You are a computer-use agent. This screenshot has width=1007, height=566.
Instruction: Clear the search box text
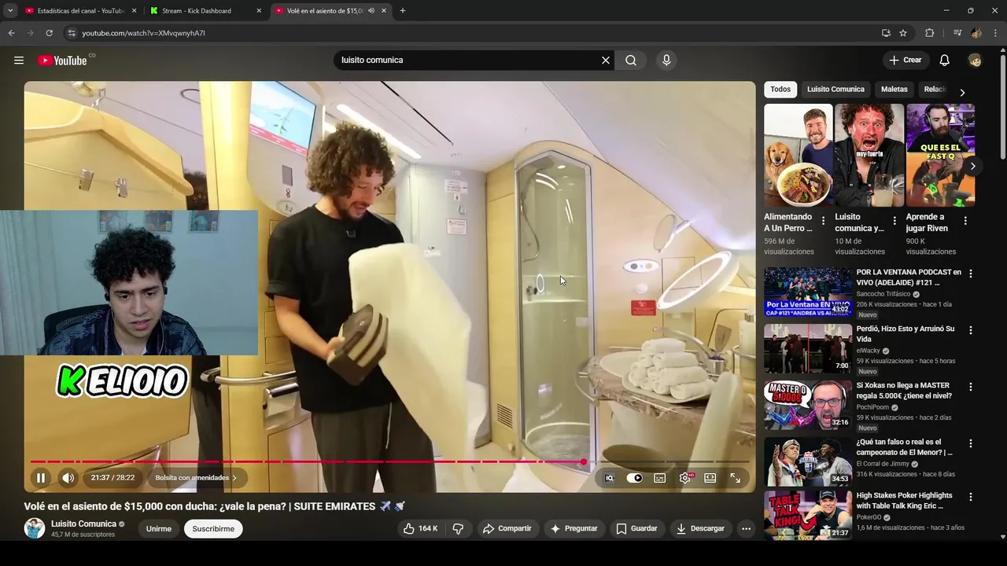(x=606, y=61)
